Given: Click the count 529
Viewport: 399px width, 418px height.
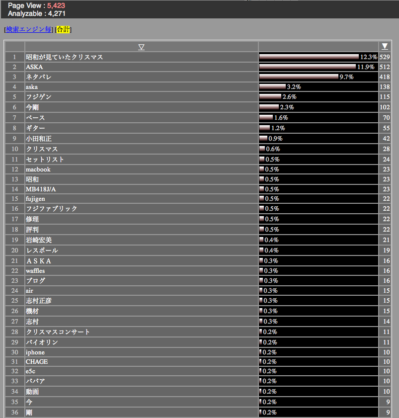Looking at the screenshot, I should 385,57.
